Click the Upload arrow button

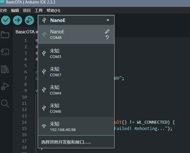point(17,20)
